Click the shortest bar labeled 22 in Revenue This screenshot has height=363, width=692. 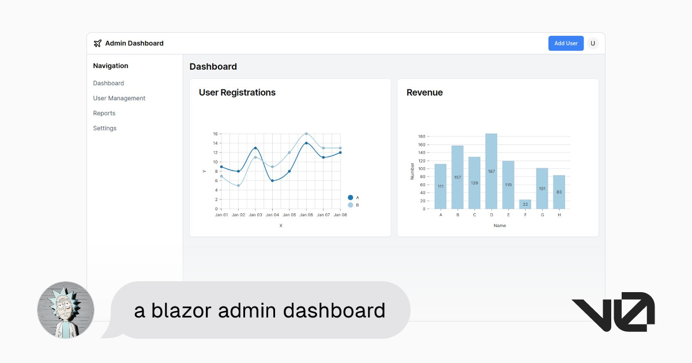[x=525, y=203]
